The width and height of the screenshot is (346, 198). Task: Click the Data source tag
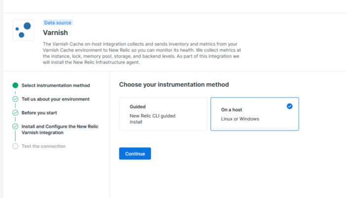point(58,23)
